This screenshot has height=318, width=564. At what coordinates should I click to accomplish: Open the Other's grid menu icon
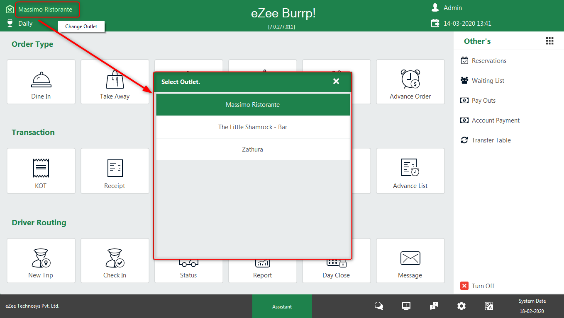[549, 41]
